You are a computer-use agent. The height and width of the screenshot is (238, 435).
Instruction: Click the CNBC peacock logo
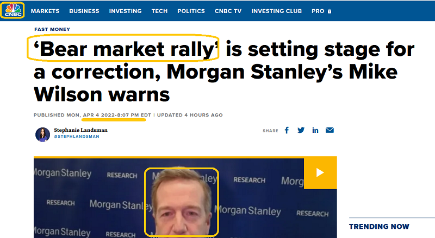12,10
